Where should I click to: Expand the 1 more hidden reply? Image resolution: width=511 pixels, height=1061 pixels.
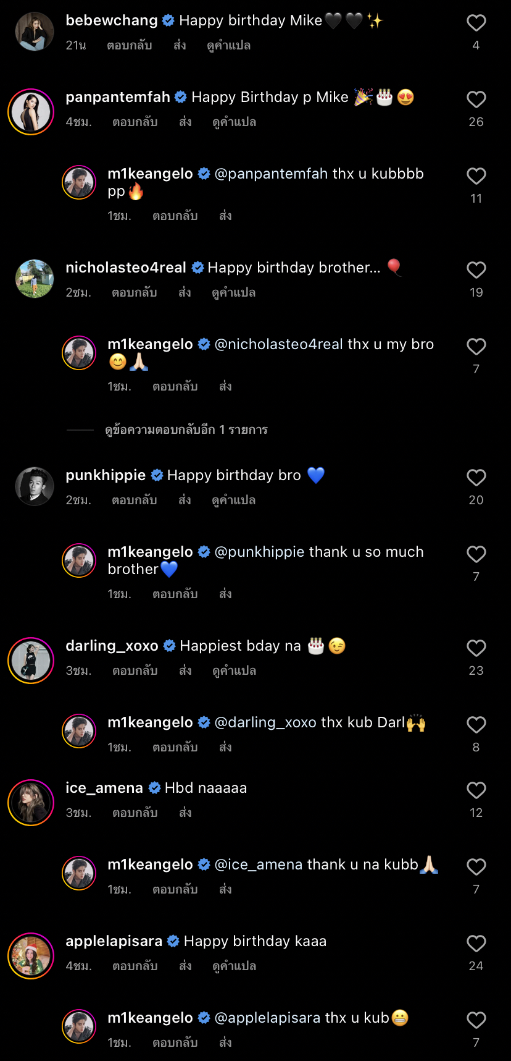(x=186, y=429)
